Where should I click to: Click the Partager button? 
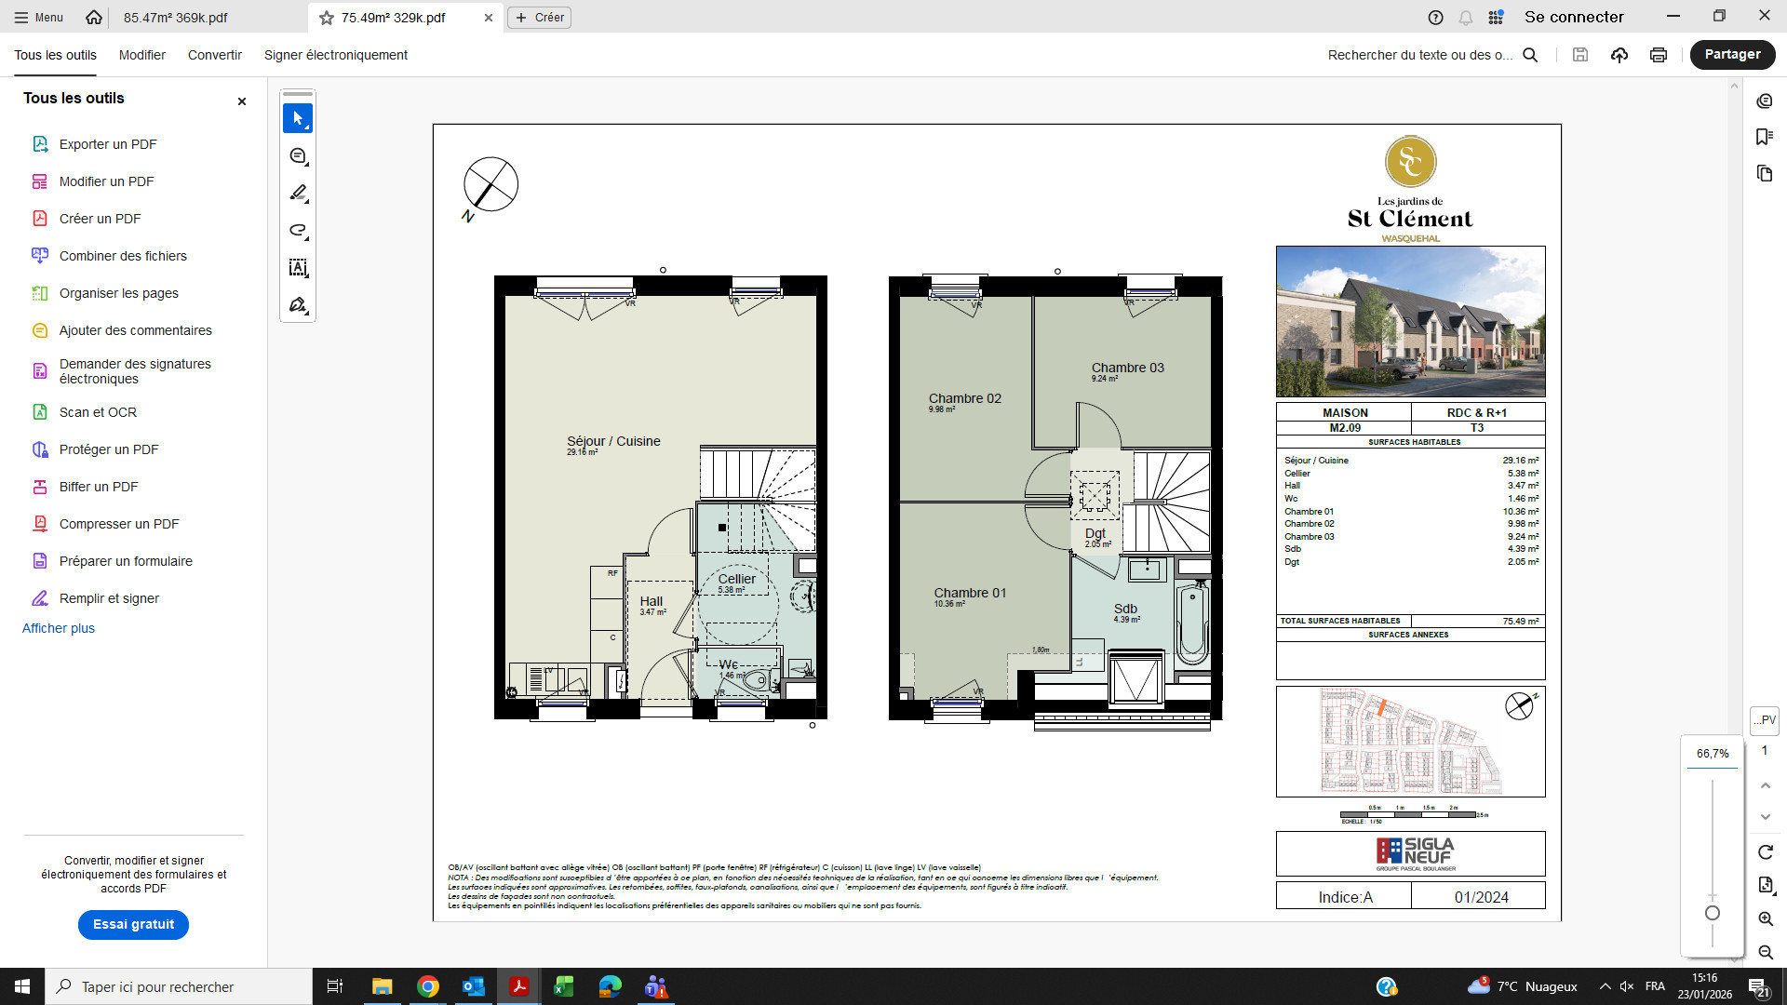pos(1731,55)
